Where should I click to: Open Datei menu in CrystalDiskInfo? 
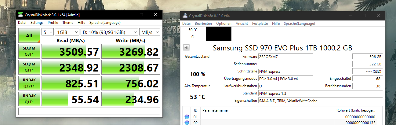click(x=186, y=24)
